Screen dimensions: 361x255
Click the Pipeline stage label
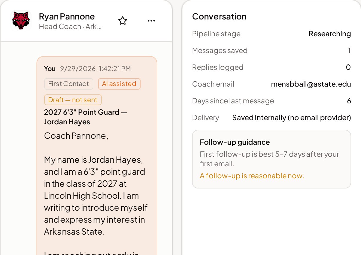pyautogui.click(x=216, y=34)
